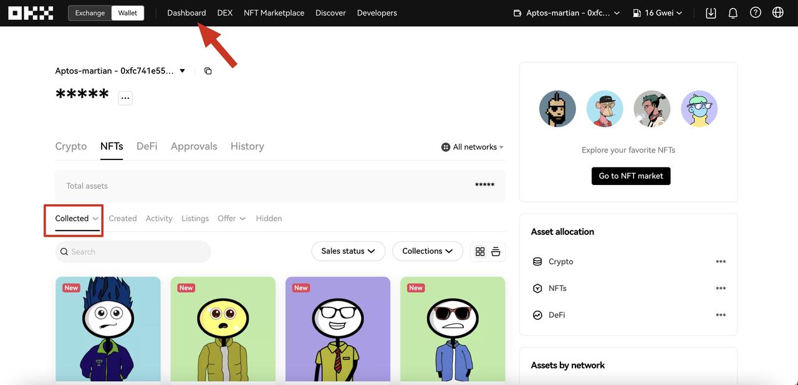Click the OKX logo
The width and height of the screenshot is (798, 385).
[31, 13]
